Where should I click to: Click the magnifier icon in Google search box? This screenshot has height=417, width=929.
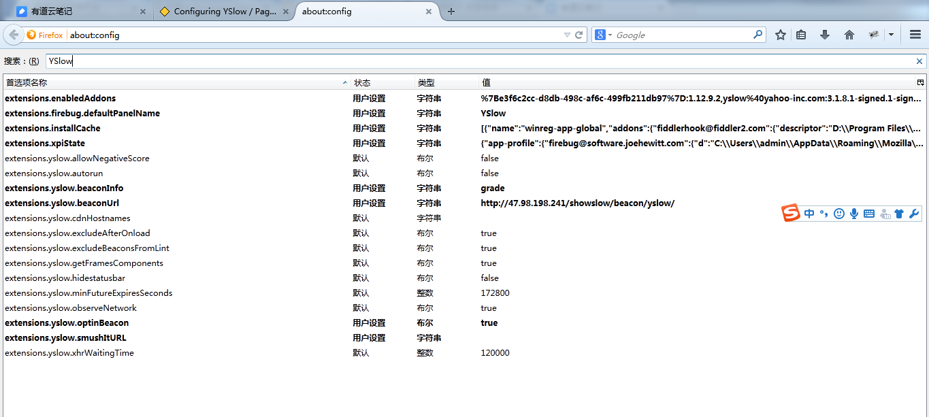click(x=757, y=35)
